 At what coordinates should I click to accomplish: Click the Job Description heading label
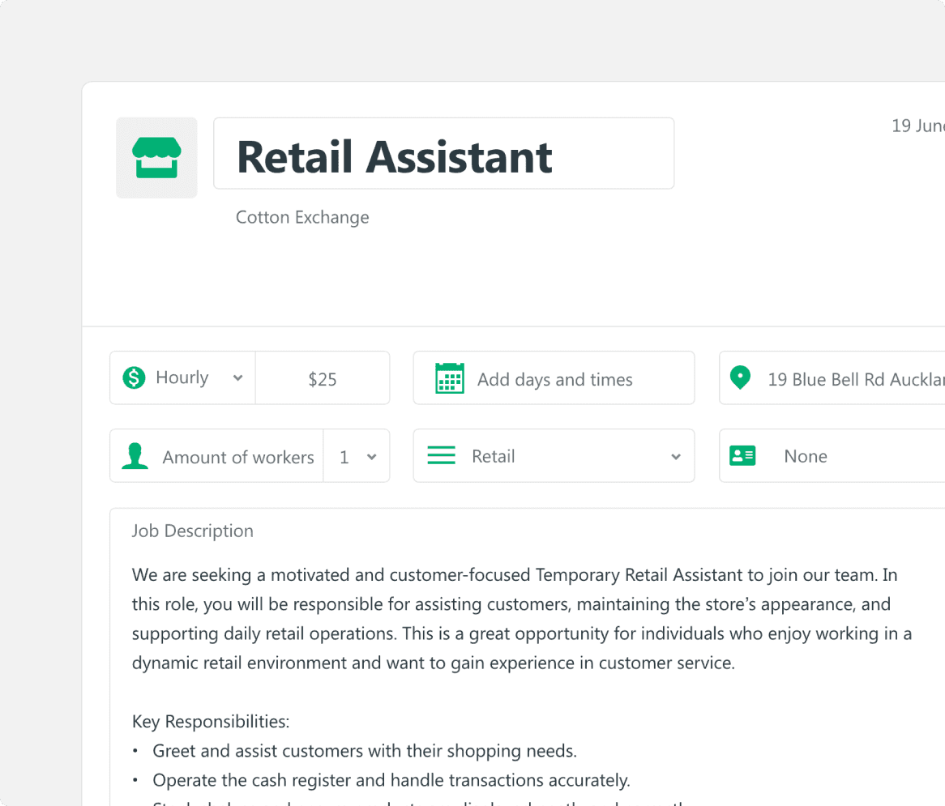pos(193,531)
